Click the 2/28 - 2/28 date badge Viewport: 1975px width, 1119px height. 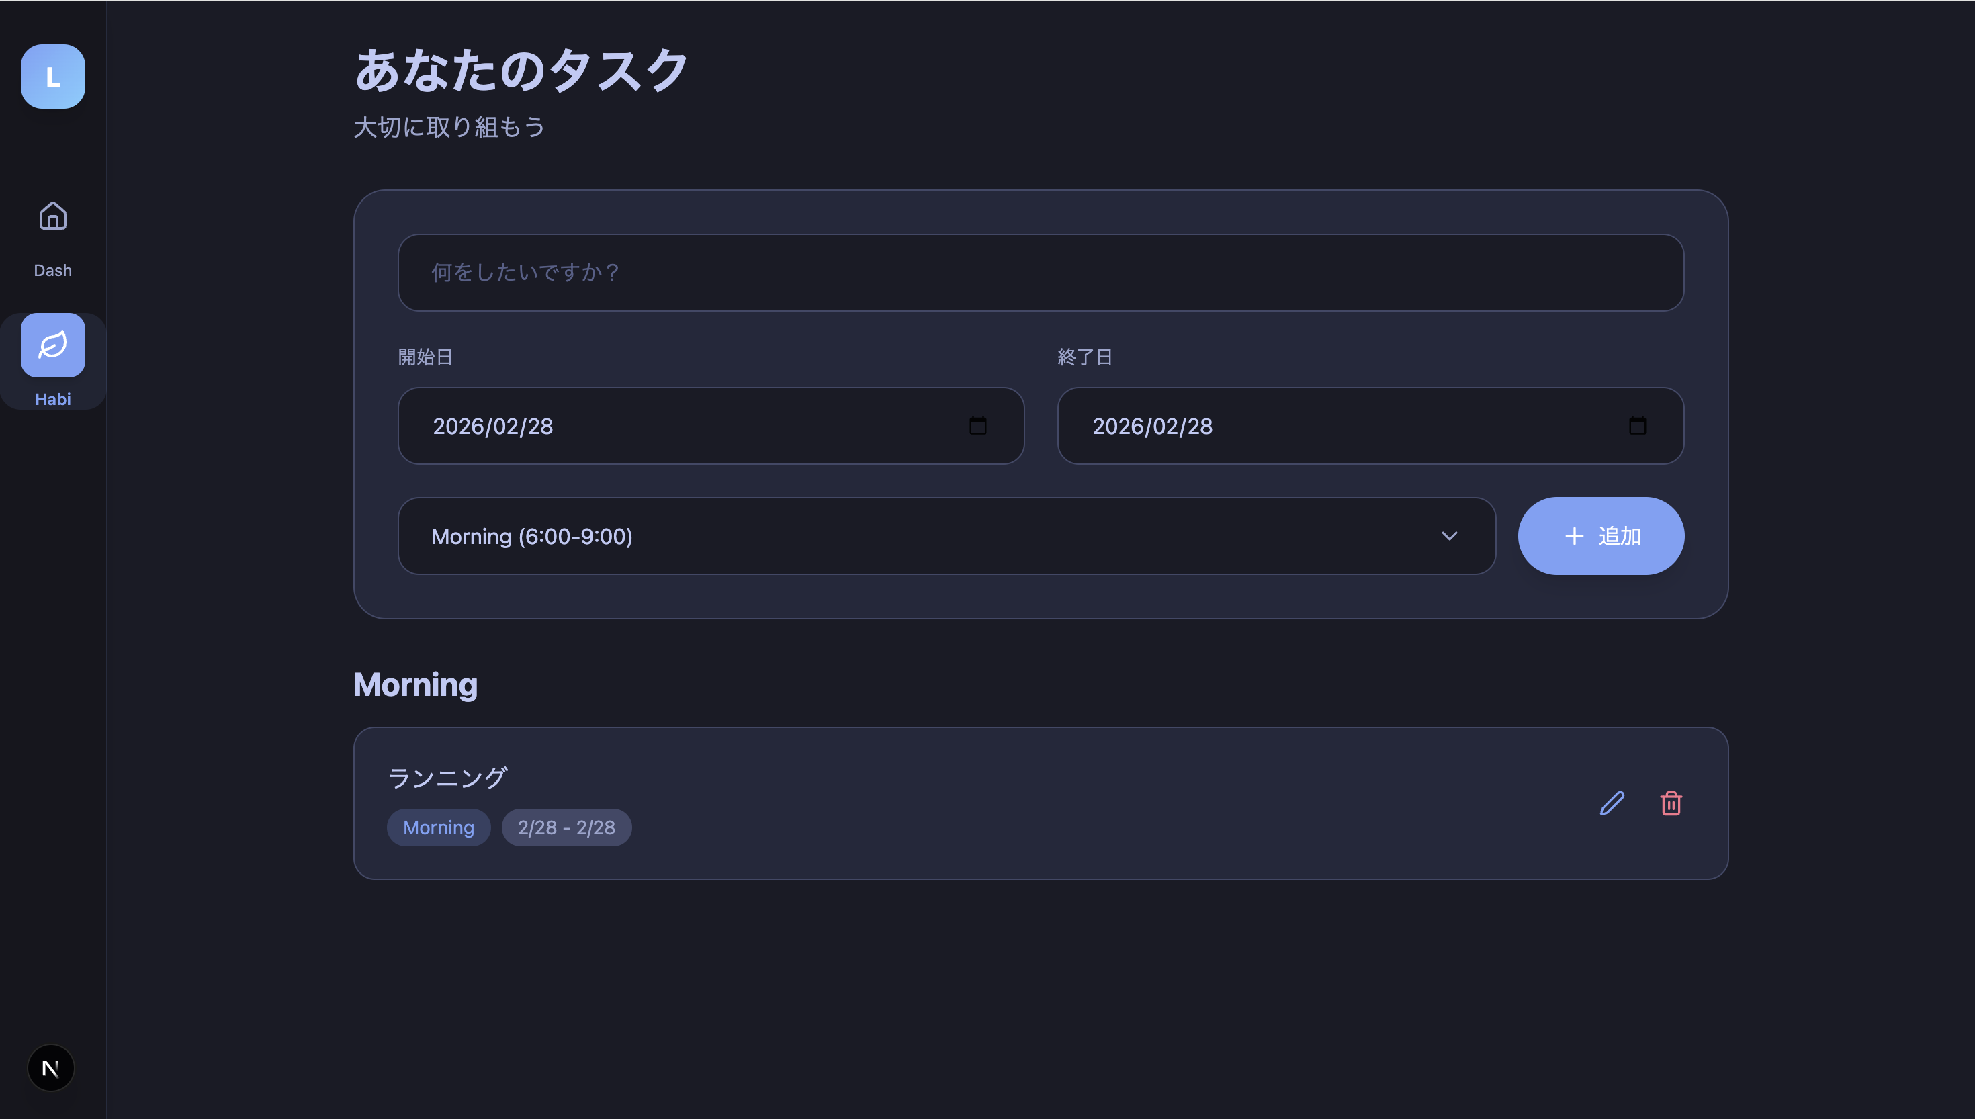(566, 827)
